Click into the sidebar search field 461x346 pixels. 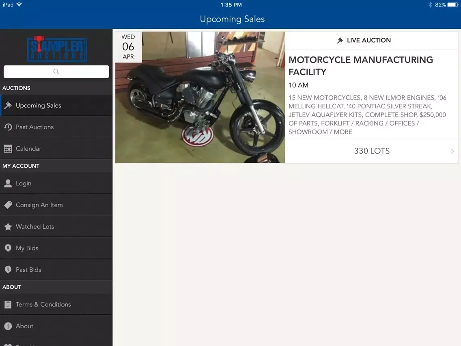56,71
